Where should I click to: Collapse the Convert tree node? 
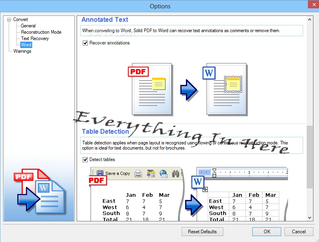tap(9, 20)
